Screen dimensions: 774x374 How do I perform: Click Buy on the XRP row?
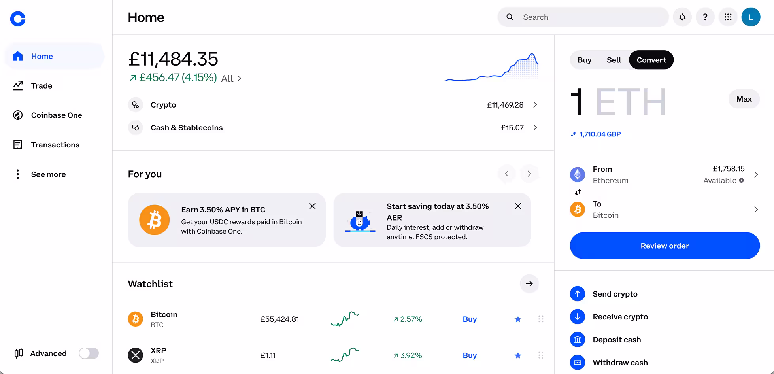coord(470,356)
